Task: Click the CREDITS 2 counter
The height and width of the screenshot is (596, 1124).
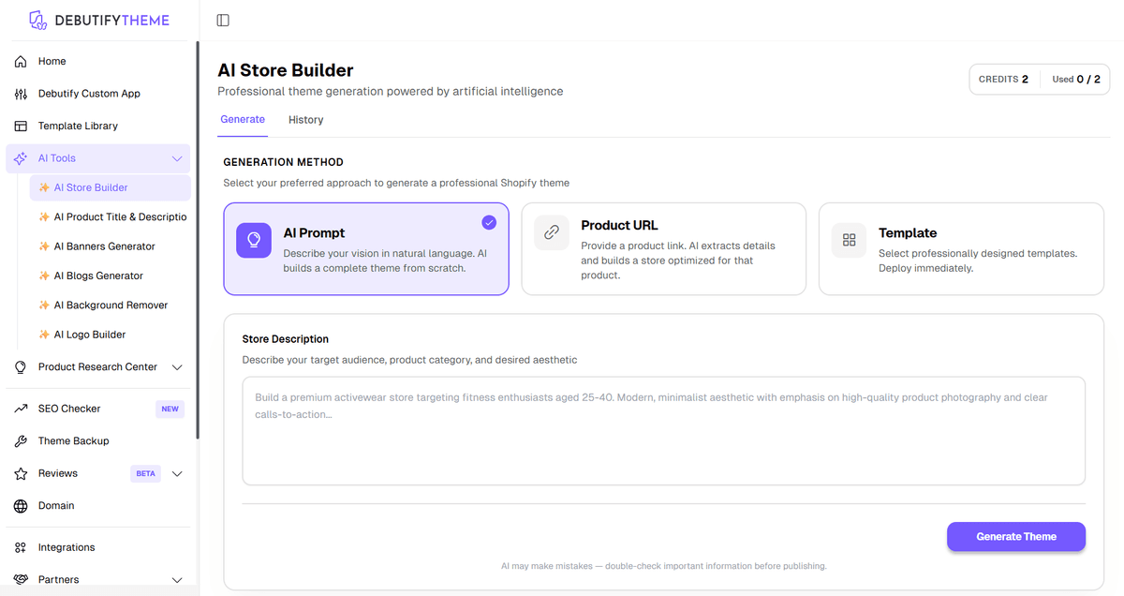Action: tap(1003, 80)
